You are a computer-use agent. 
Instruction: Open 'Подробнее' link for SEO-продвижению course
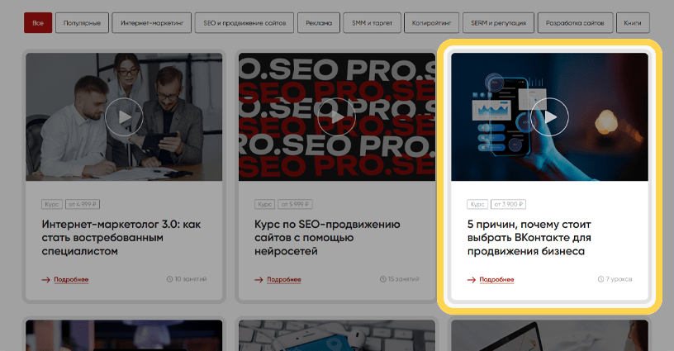click(x=283, y=279)
